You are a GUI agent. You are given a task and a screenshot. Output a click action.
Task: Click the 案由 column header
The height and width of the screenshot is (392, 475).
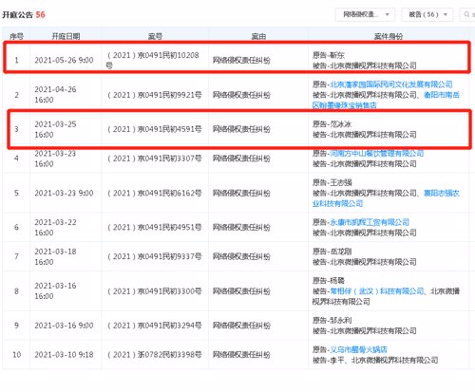click(x=258, y=36)
